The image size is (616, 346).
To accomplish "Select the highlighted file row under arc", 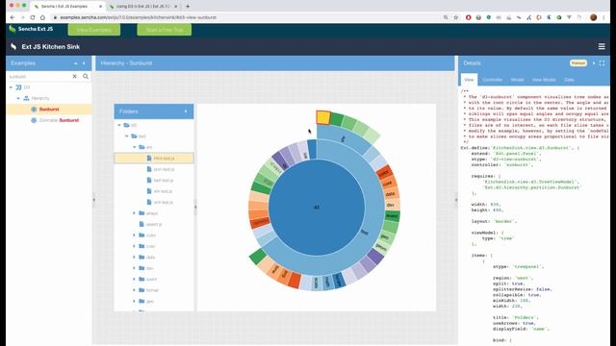I will [x=154, y=158].
